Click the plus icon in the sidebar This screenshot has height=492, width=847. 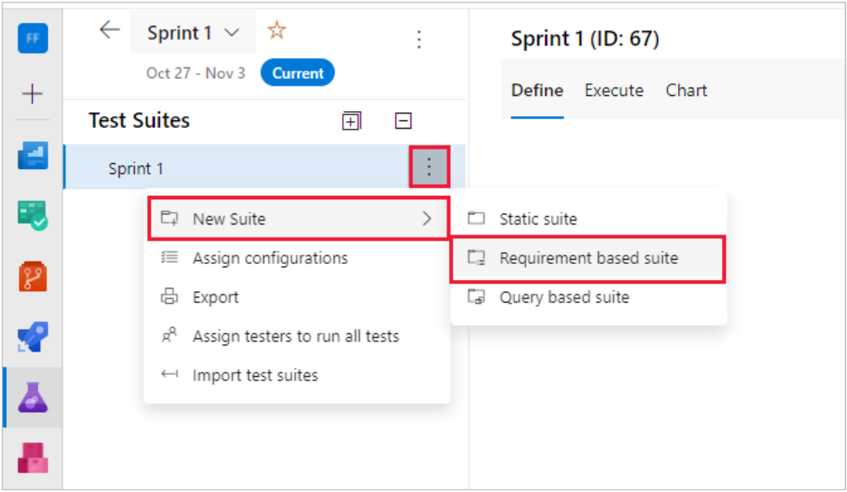click(33, 93)
